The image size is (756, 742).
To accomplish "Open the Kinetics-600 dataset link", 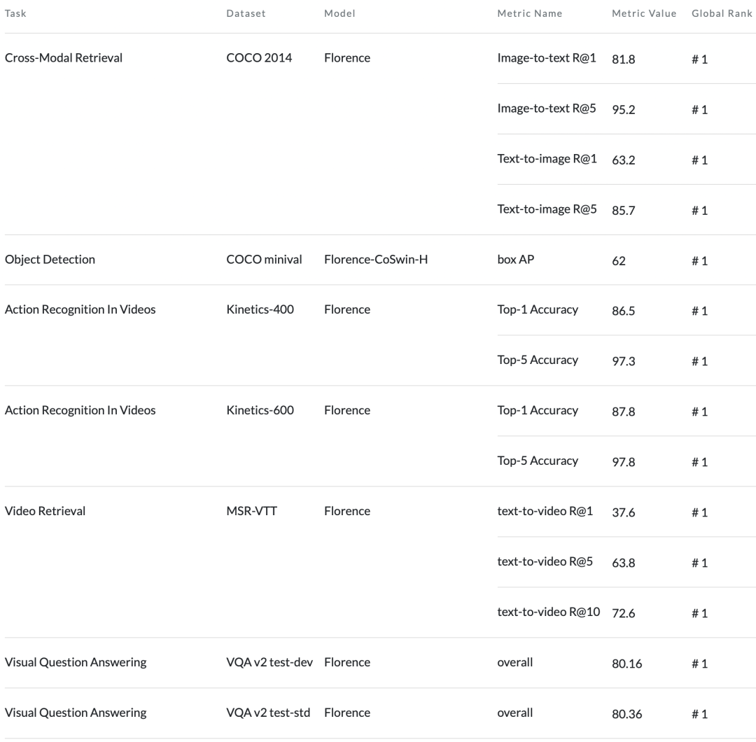I will click(260, 411).
